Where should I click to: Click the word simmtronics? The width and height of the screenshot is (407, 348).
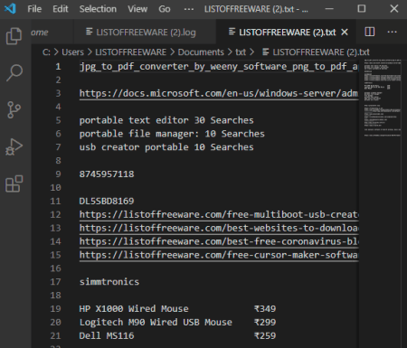point(109,282)
